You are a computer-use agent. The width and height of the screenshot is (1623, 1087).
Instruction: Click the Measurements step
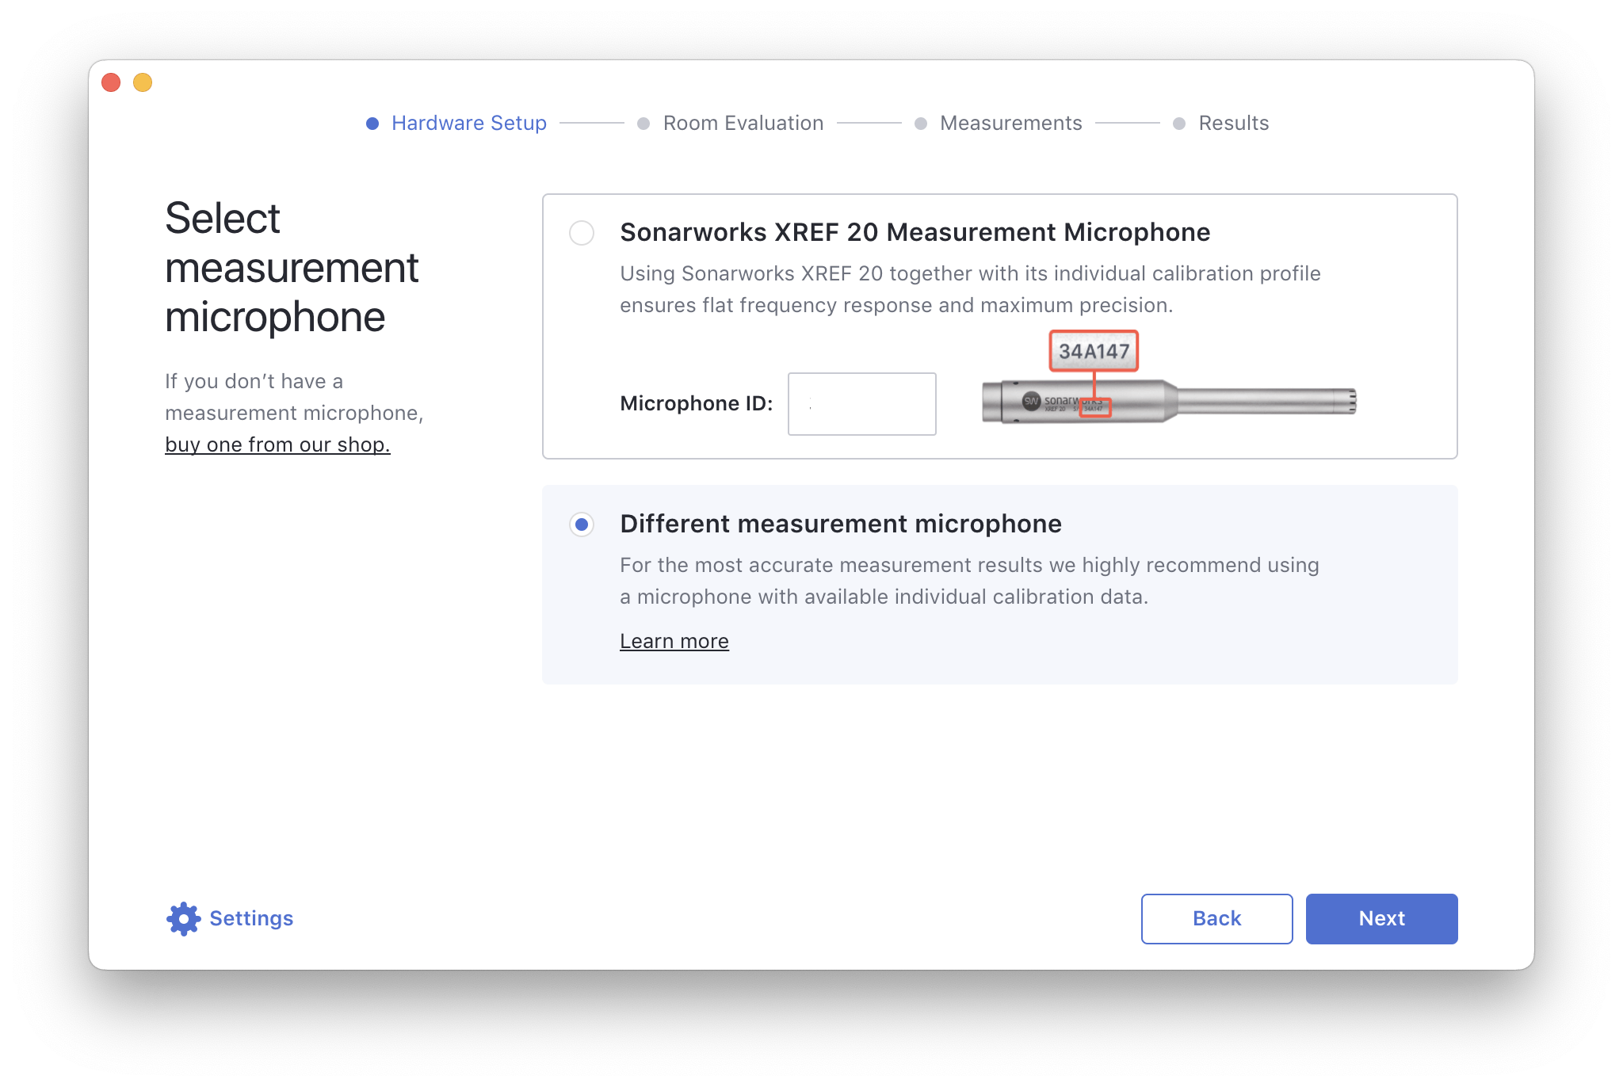click(x=1010, y=123)
